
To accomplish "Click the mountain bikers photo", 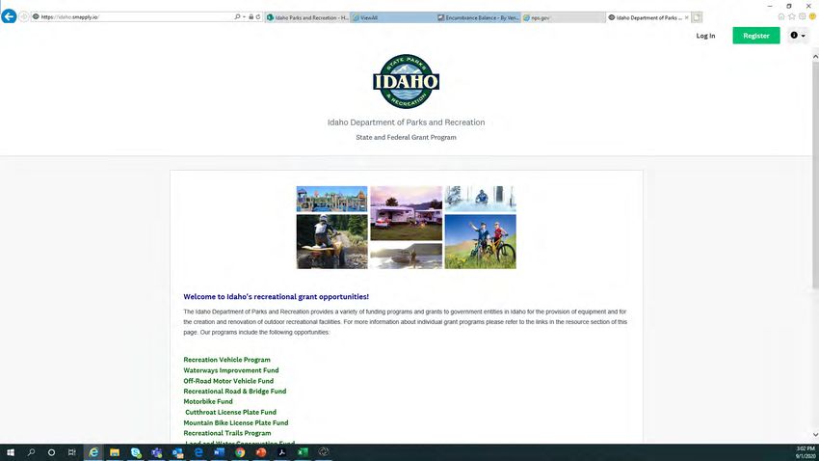I will click(480, 241).
